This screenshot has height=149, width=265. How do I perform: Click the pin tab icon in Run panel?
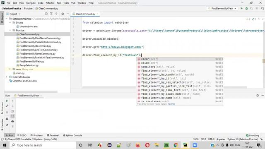point(7,125)
